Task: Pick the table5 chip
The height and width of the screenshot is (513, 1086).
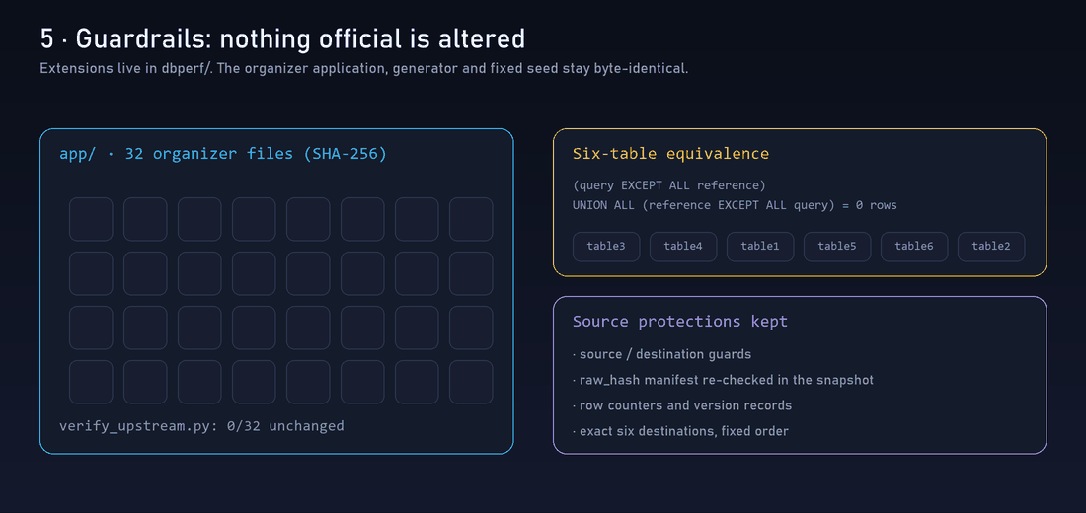Action: [836, 247]
